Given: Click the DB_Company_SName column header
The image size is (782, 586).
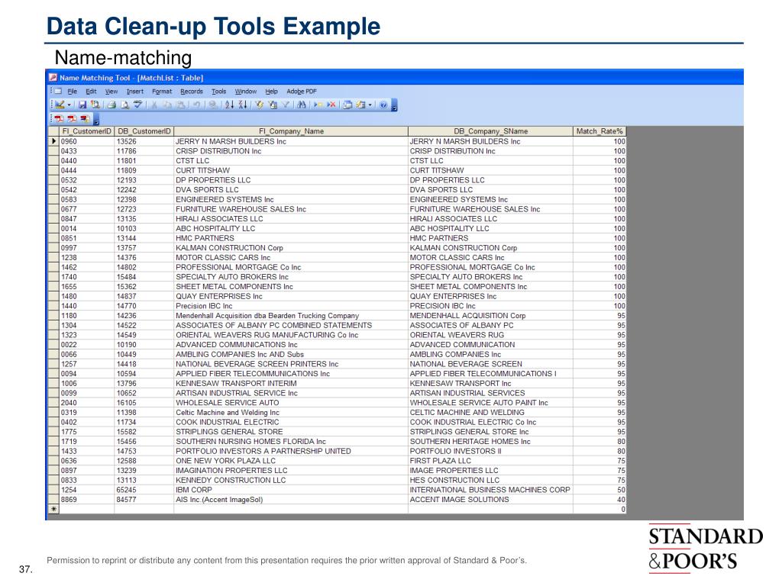Looking at the screenshot, I should [x=491, y=131].
